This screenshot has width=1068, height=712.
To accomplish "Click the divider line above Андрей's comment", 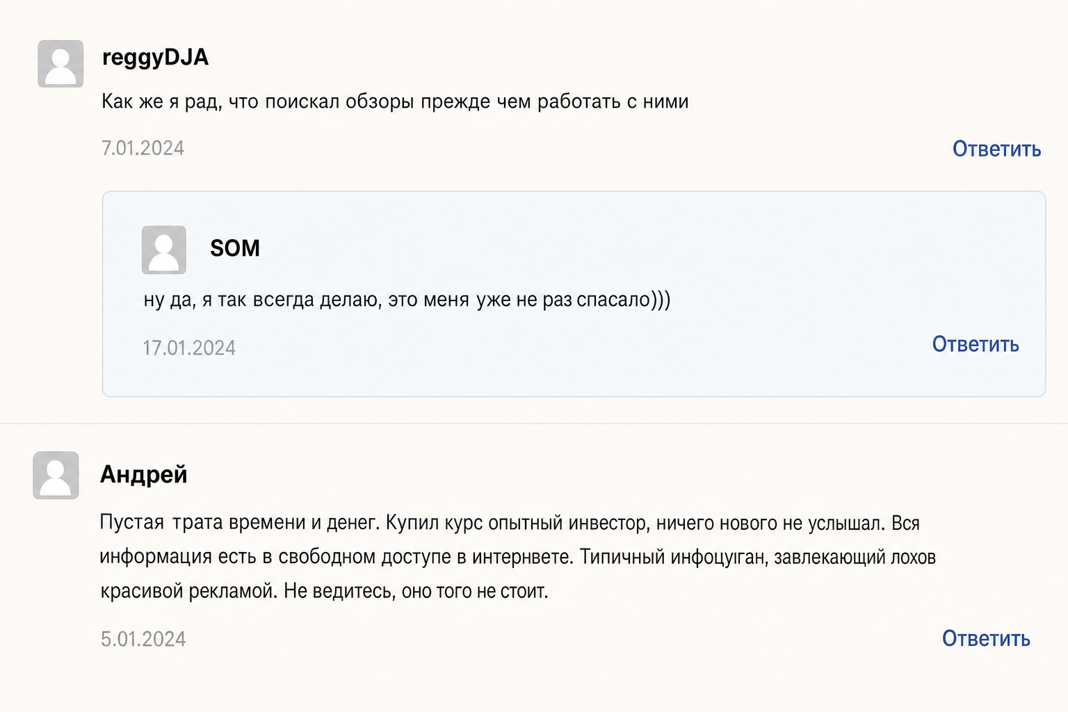I will click(534, 423).
